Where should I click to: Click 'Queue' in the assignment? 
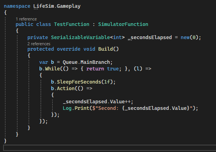[x=70, y=62]
